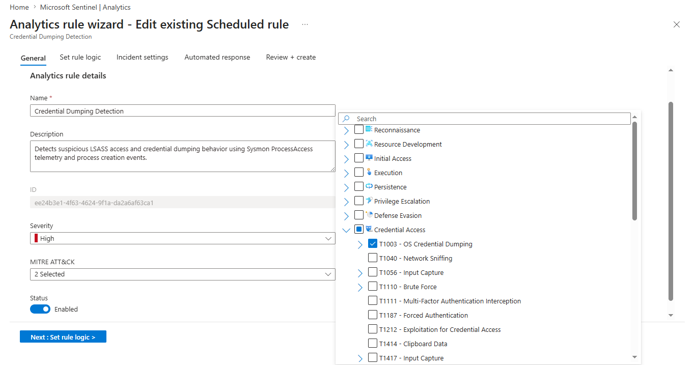Expand the Persistence chevron

[x=347, y=187]
